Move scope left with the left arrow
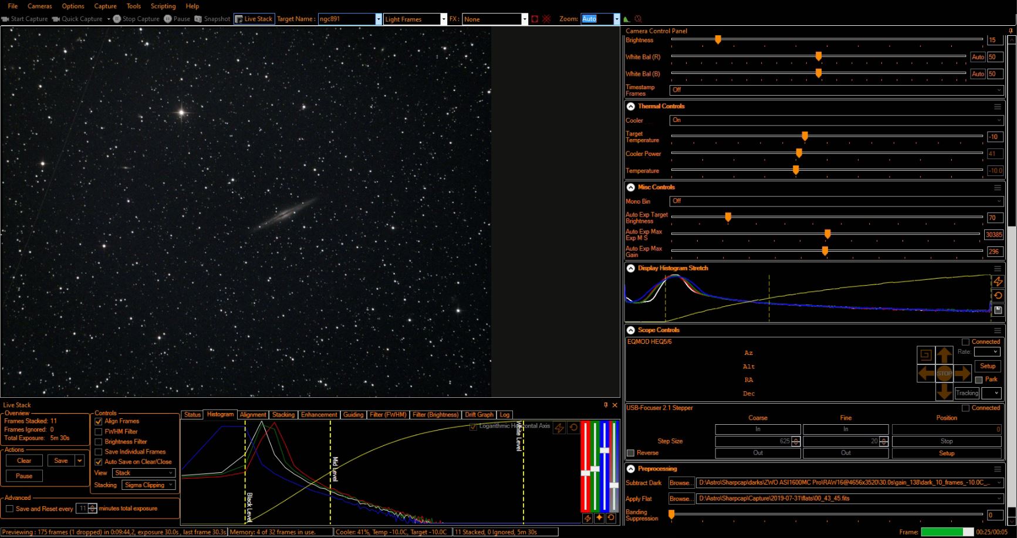1017x538 pixels. coord(925,373)
